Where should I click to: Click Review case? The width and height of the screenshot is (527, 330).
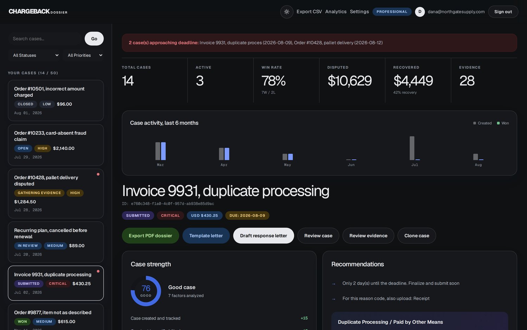(x=318, y=236)
